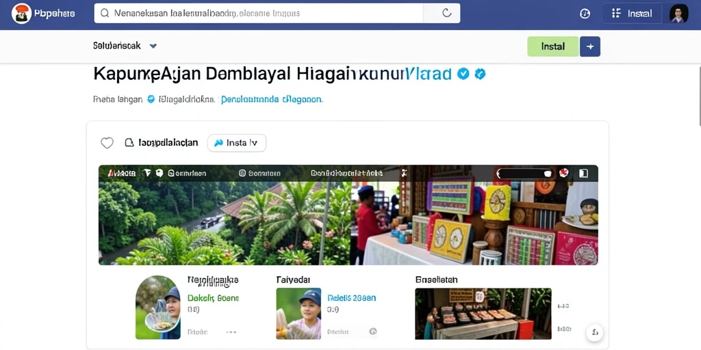
Task: Click the dark search pill in banner toolbar
Action: tap(524, 173)
